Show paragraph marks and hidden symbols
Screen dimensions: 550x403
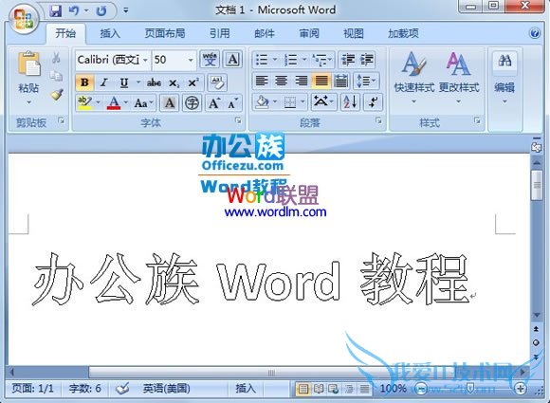(x=374, y=102)
